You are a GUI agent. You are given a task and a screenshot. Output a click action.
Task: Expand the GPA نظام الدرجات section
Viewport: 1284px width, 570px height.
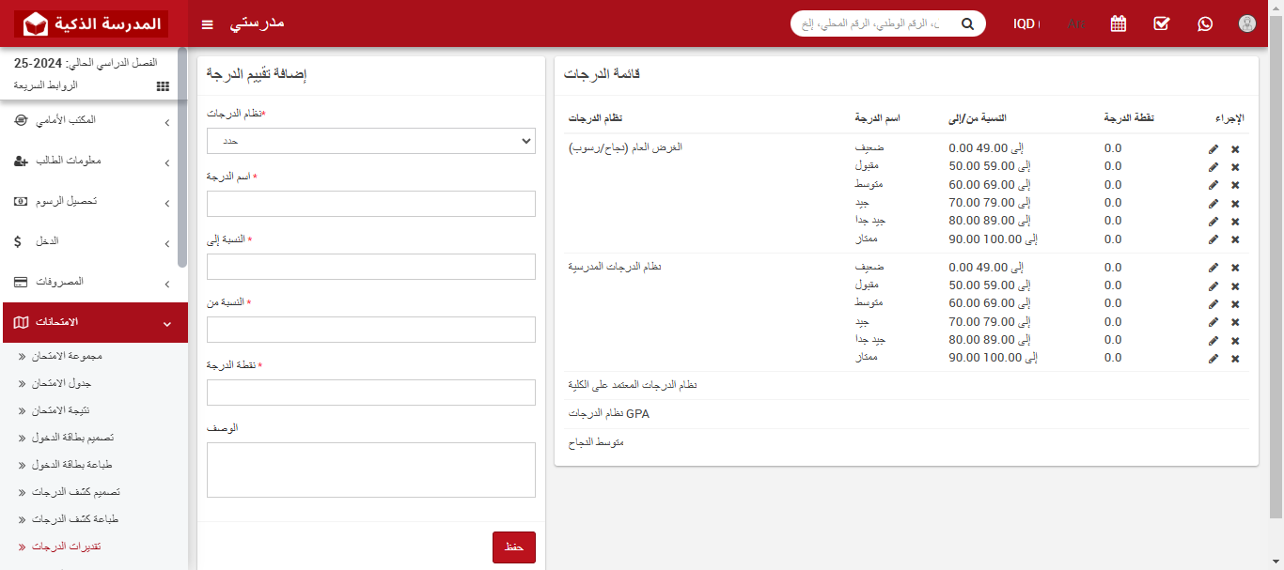point(608,412)
